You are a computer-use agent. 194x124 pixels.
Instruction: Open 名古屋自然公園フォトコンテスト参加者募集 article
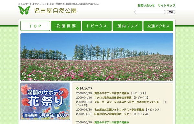point(119,110)
